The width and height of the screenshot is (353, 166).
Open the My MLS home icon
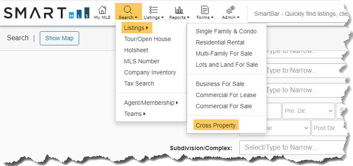click(102, 10)
